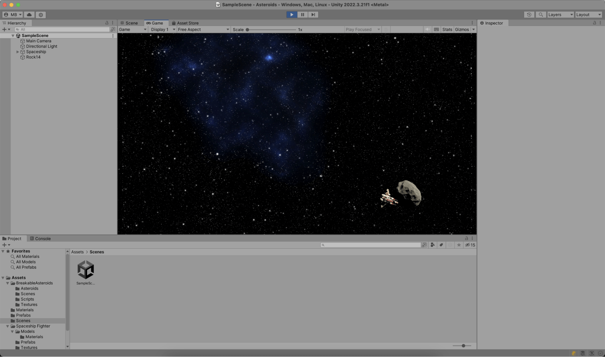Open Unity Cloud services via the cloud icon
Screen dimensions: 605x357
[28, 15]
